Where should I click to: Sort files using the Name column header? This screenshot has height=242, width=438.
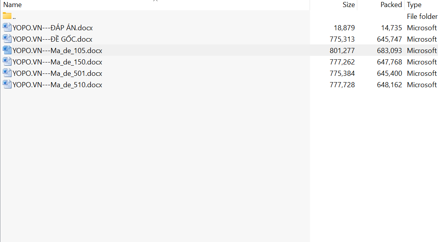(x=12, y=5)
